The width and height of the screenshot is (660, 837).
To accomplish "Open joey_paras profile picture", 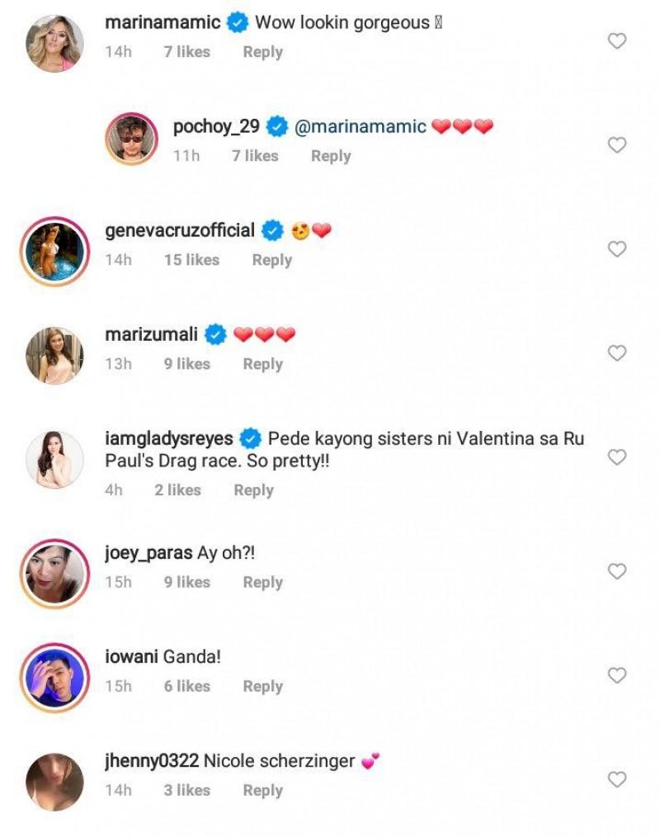I will tap(54, 573).
